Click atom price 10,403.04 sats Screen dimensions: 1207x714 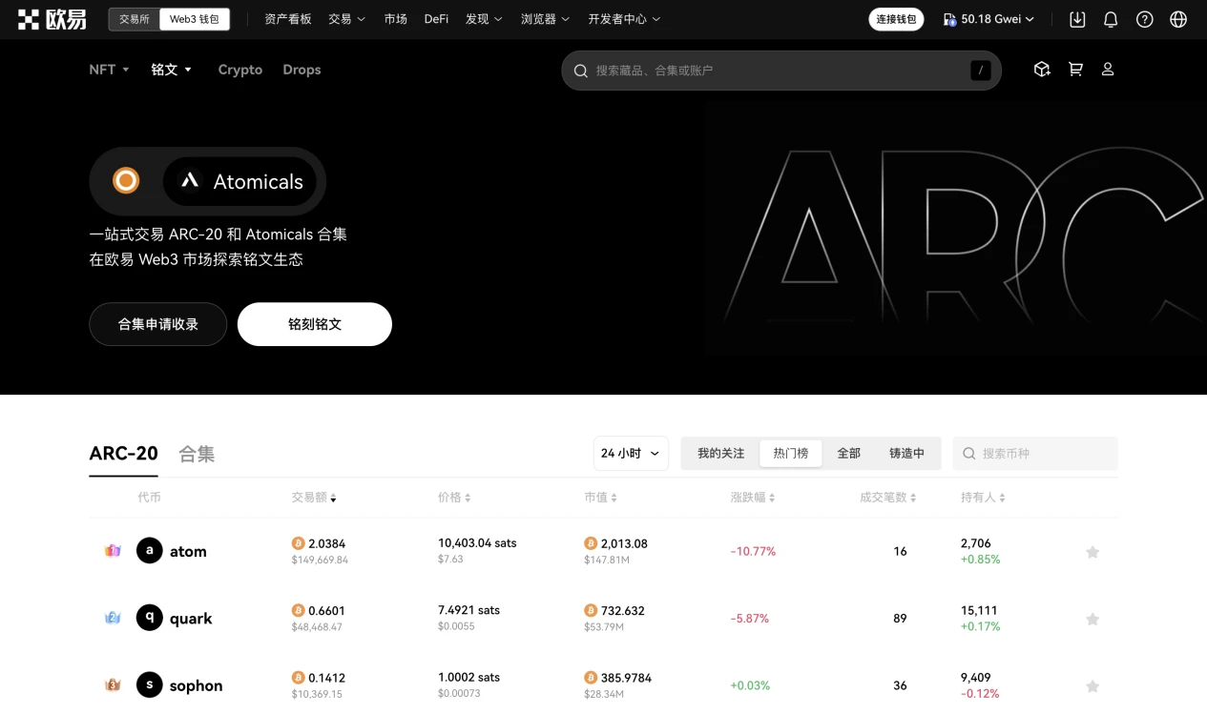pos(477,543)
